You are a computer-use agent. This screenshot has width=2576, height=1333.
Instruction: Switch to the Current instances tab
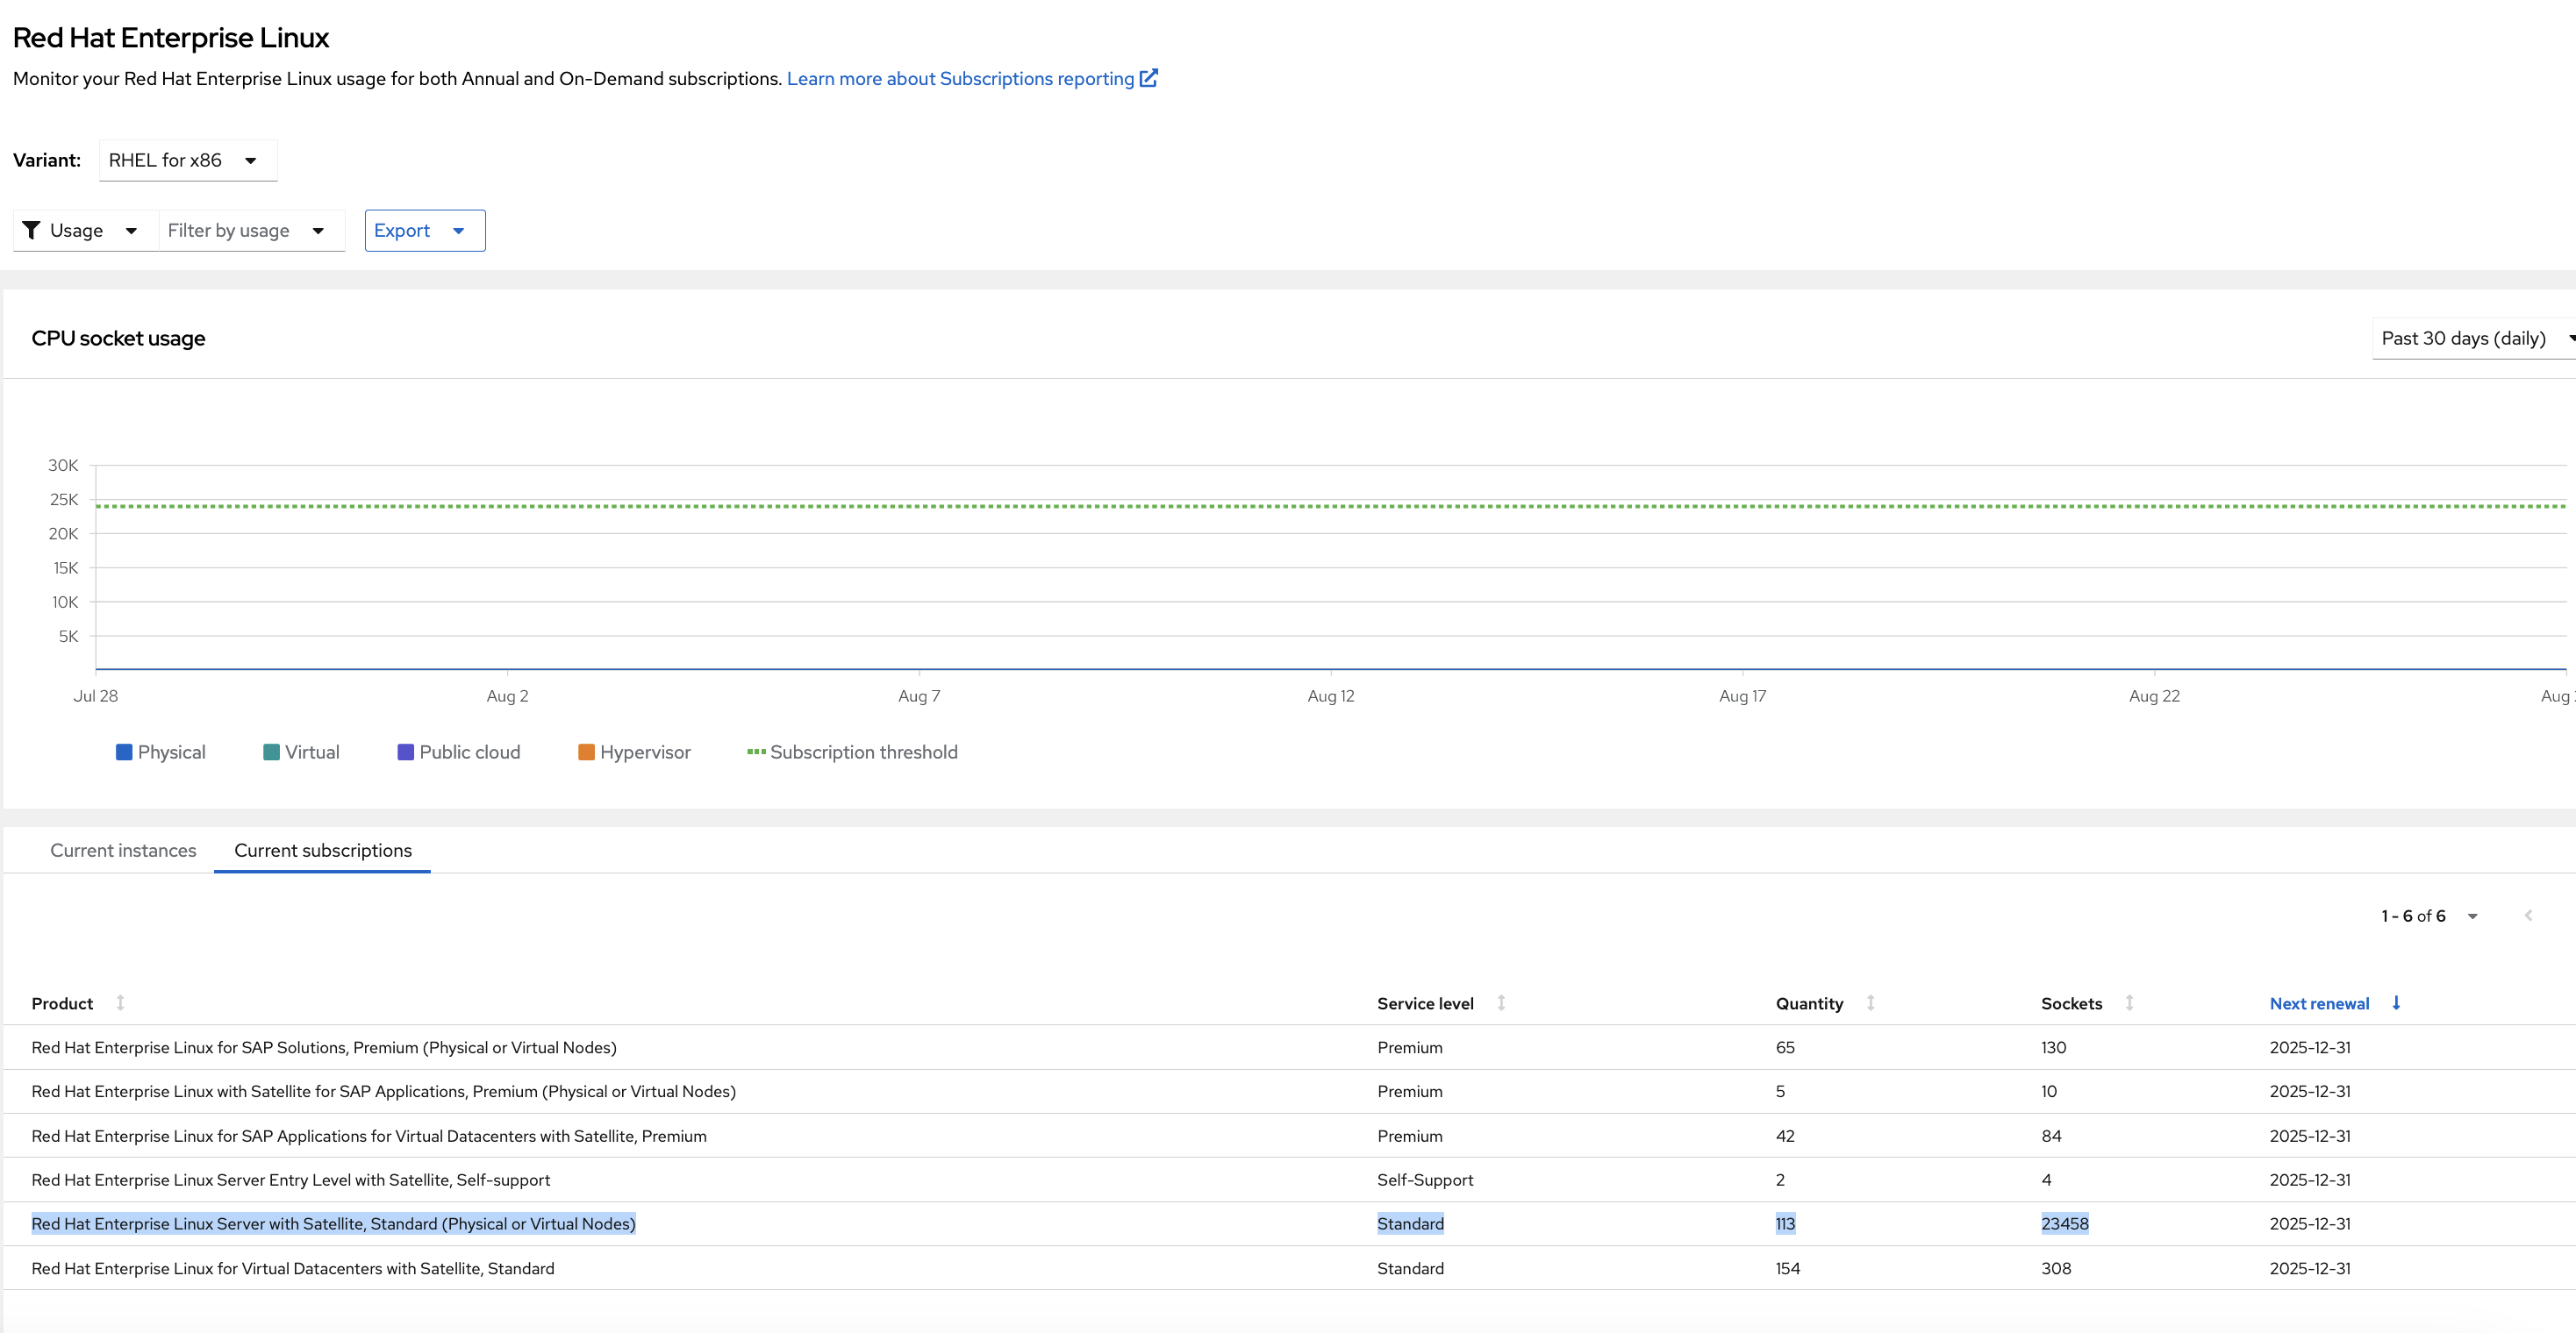(123, 851)
